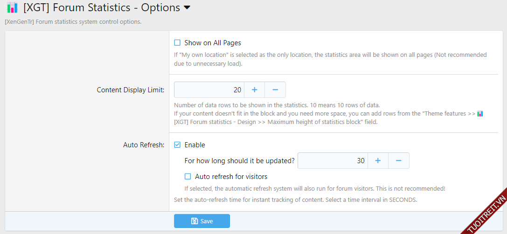
Task: Uncheck the Auto Refresh Enable checkbox
Action: coord(177,145)
